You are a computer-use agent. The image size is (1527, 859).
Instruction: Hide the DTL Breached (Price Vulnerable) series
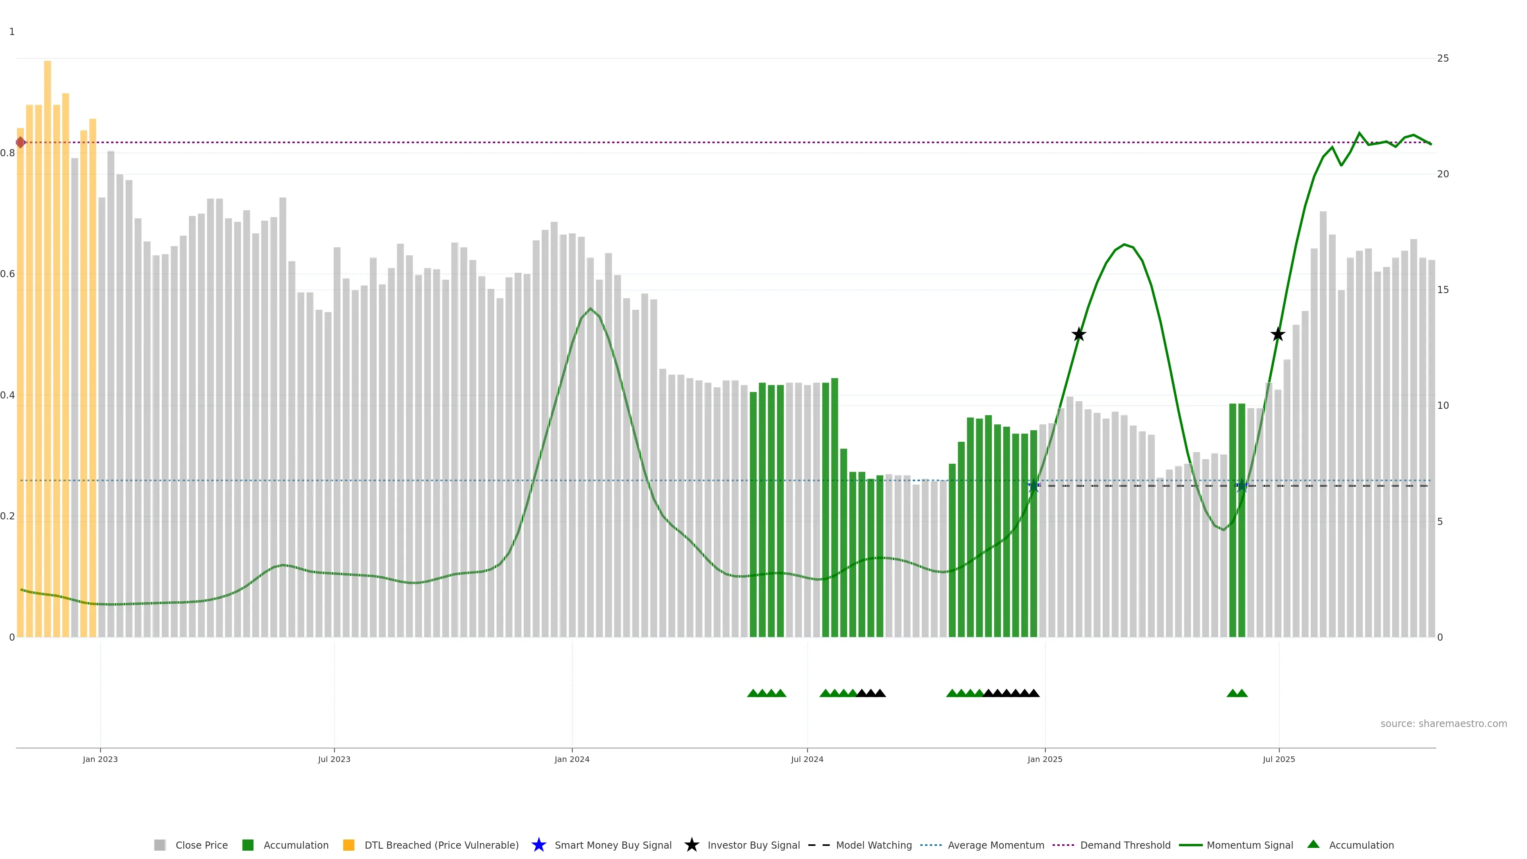(441, 845)
